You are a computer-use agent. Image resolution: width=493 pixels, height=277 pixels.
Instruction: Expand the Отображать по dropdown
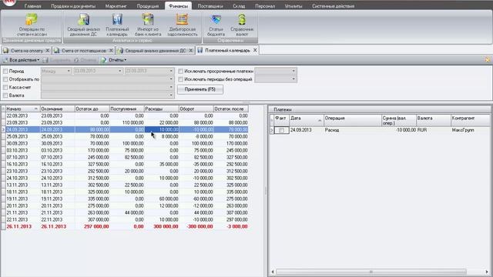pyautogui.click(x=171, y=79)
